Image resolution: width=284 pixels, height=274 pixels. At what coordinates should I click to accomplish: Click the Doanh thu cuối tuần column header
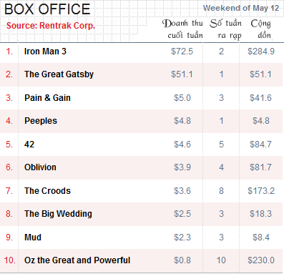coord(182,29)
